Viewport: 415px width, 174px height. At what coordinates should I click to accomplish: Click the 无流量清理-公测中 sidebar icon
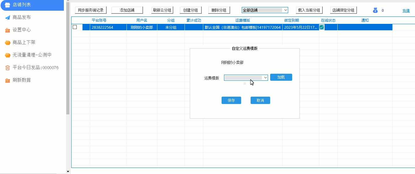pos(8,55)
